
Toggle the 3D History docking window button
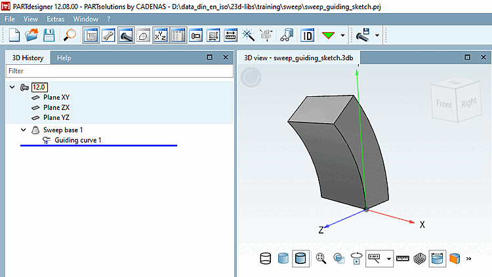(x=91, y=35)
